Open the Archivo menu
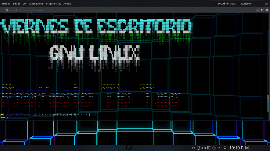Viewport: 270px width, 151px height. pyautogui.click(x=6, y=4)
